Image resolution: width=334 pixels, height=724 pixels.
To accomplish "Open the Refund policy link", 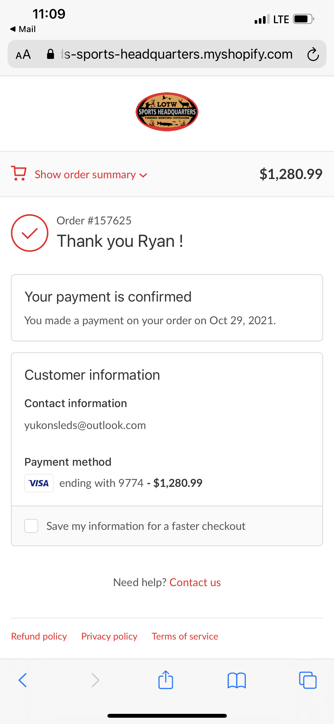I will click(x=39, y=636).
